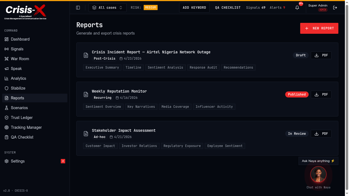
Task: Download PDF of Weekly Reputation Monitor
Action: [x=321, y=94]
